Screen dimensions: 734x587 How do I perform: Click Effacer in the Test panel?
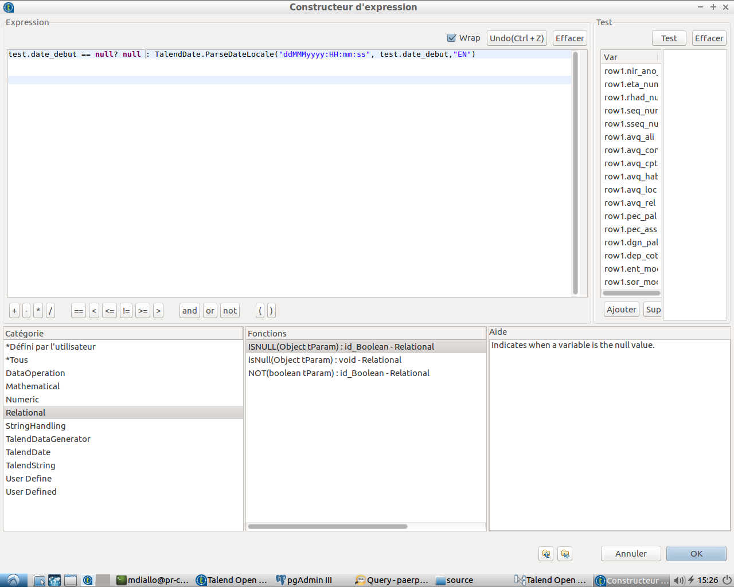[709, 38]
